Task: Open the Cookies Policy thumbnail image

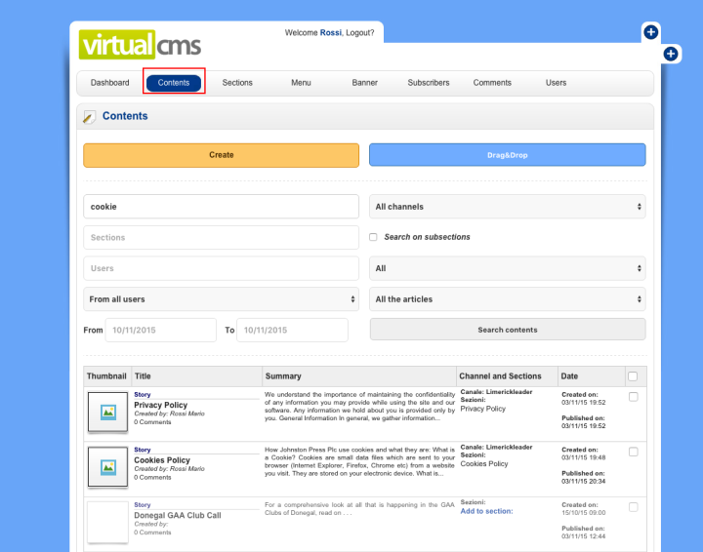Action: click(107, 466)
